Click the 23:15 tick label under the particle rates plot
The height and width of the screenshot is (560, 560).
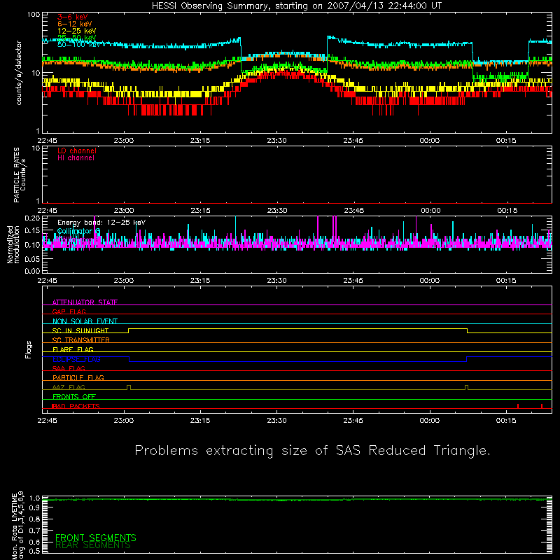point(200,211)
